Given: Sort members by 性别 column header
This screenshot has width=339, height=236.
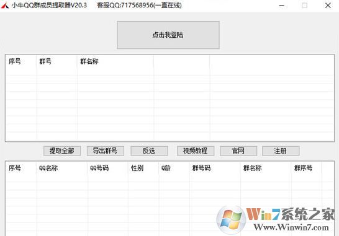Looking at the screenshot, I should 143,168.
